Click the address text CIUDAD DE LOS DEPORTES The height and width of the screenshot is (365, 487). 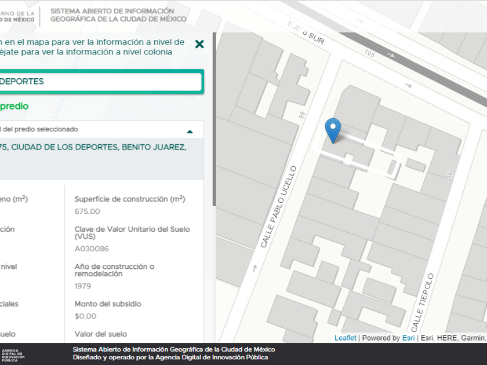65,147
